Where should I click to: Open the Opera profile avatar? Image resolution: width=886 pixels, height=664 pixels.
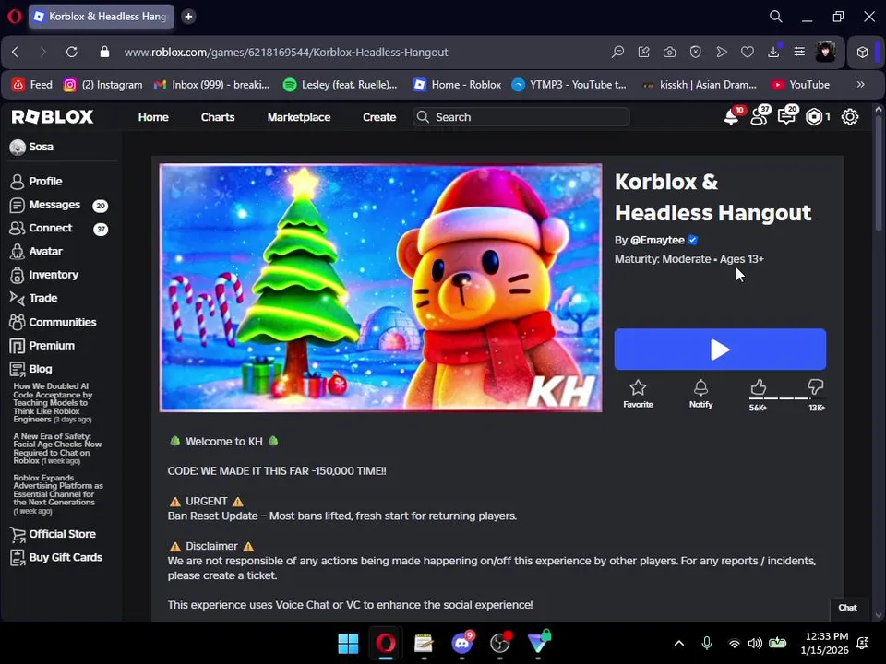pyautogui.click(x=825, y=52)
